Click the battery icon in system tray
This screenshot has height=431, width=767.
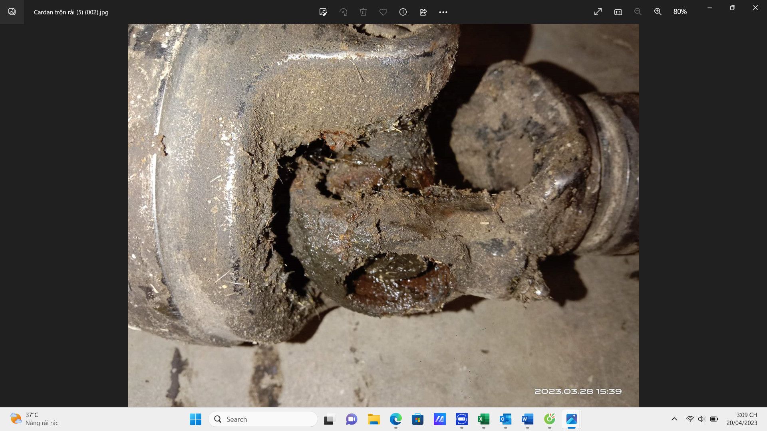pos(714,419)
